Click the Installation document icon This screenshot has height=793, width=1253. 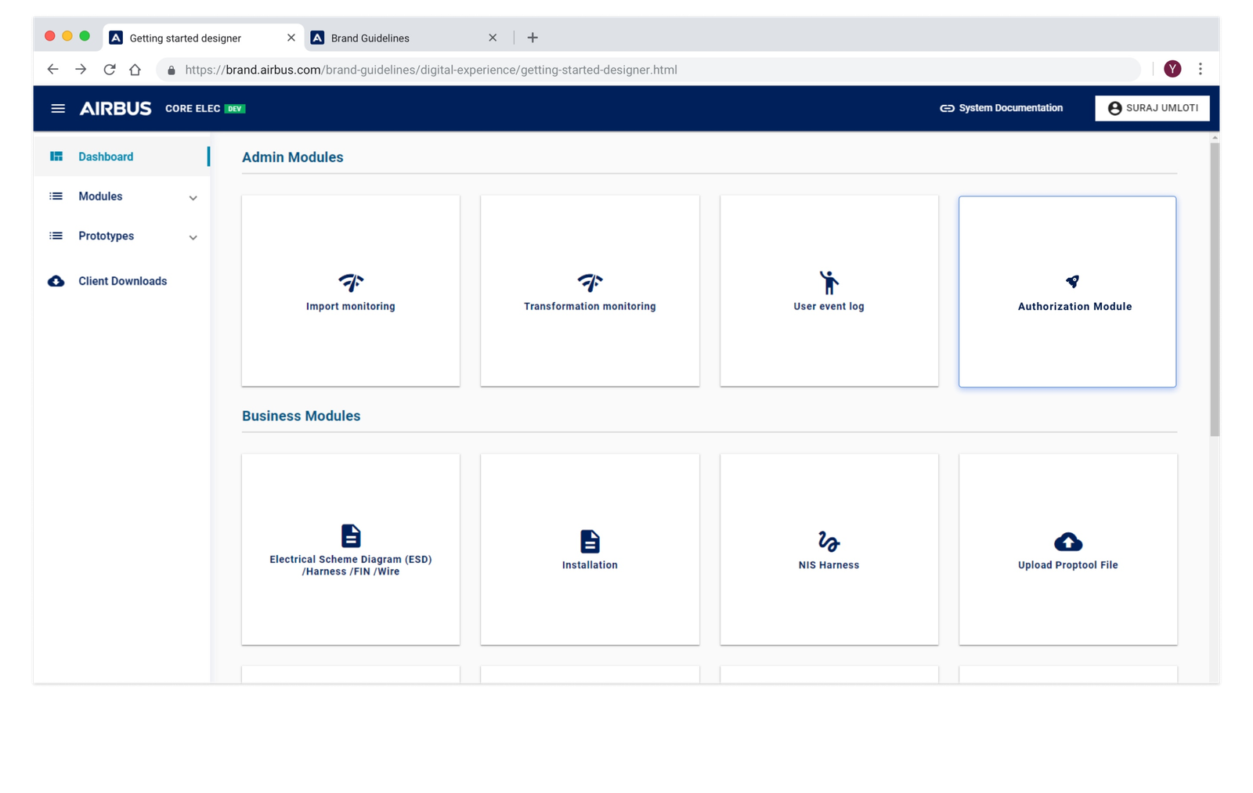590,541
